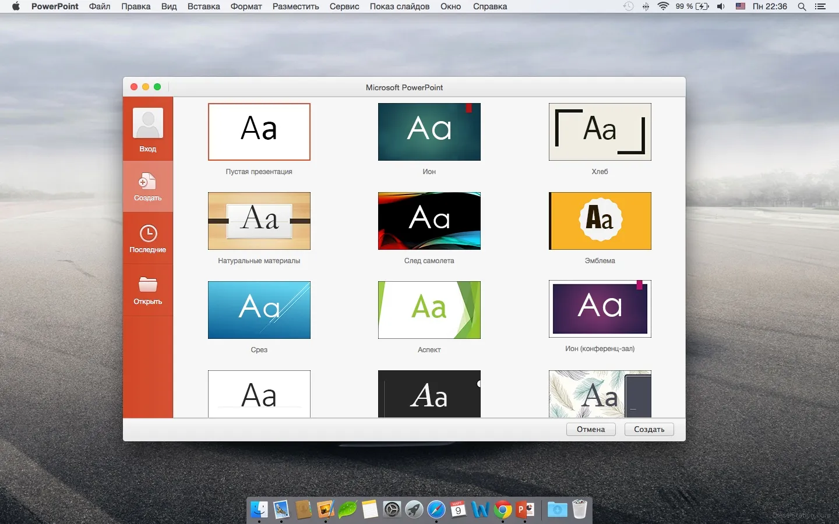Choose the След самолета theme

[429, 221]
